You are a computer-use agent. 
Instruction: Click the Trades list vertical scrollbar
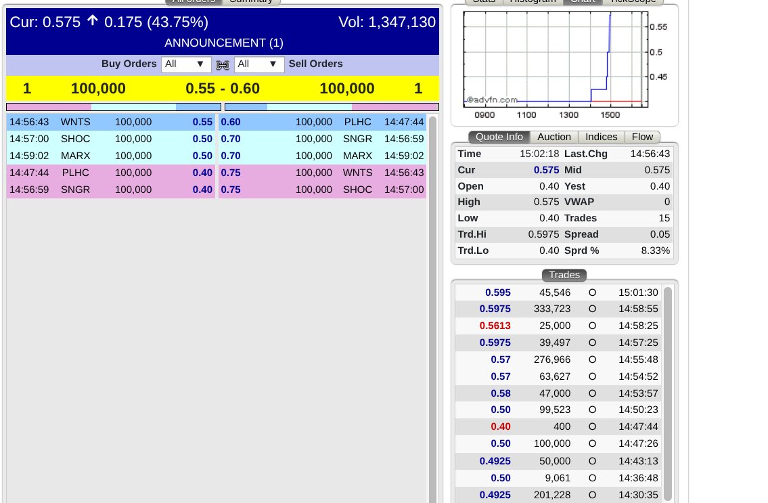click(x=668, y=394)
